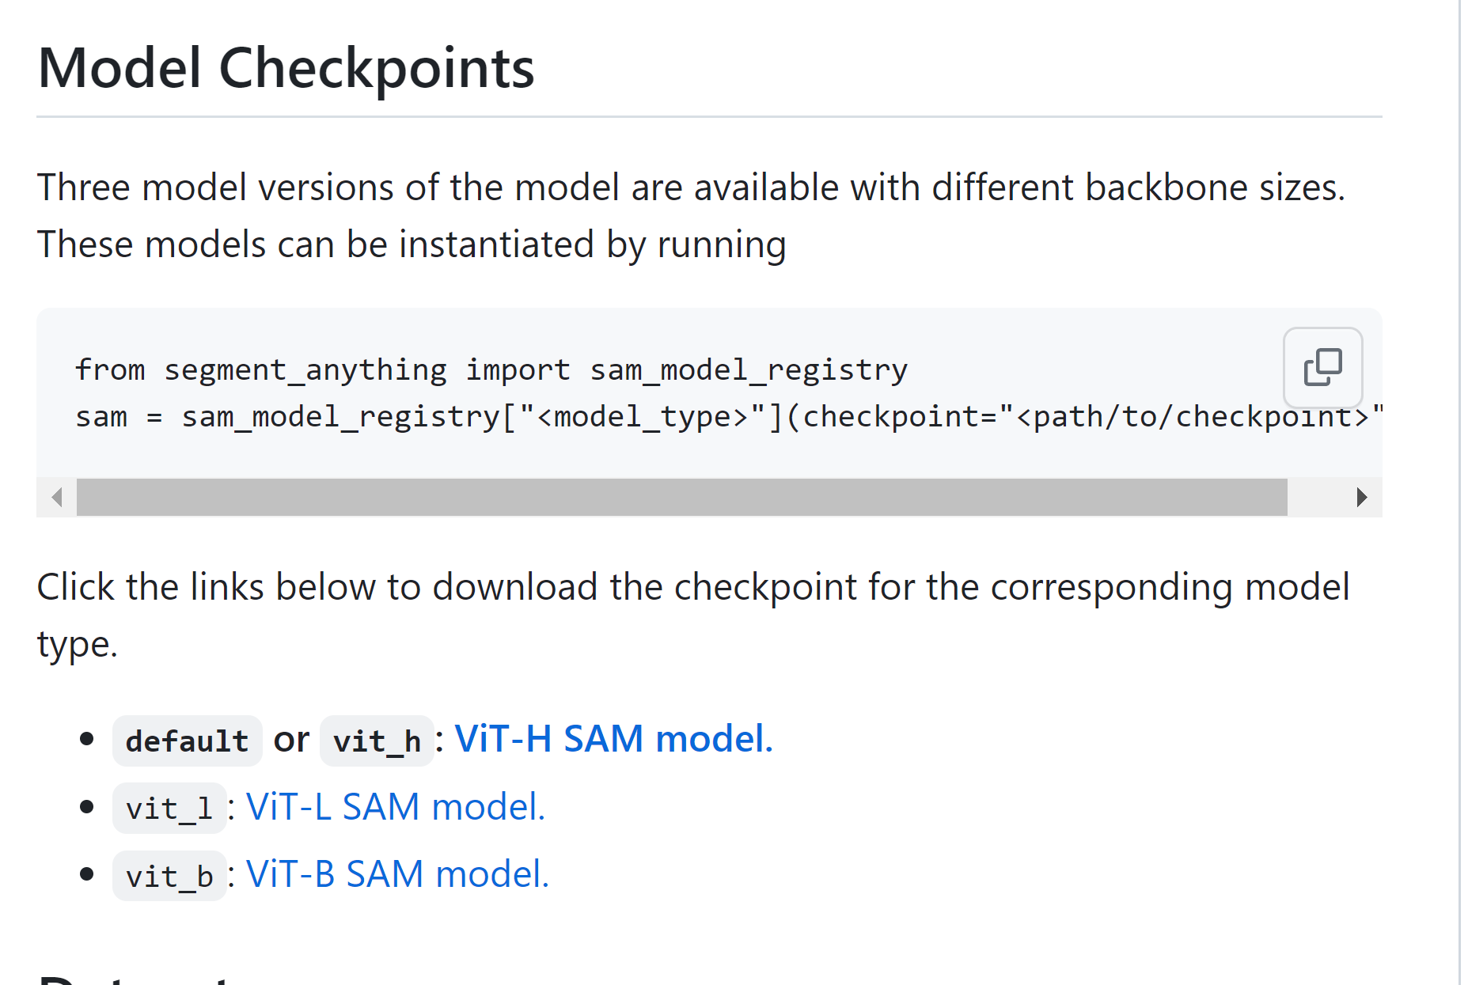Click the 'Three model versions' paragraph text
The width and height of the screenshot is (1468, 985).
pyautogui.click(x=691, y=215)
